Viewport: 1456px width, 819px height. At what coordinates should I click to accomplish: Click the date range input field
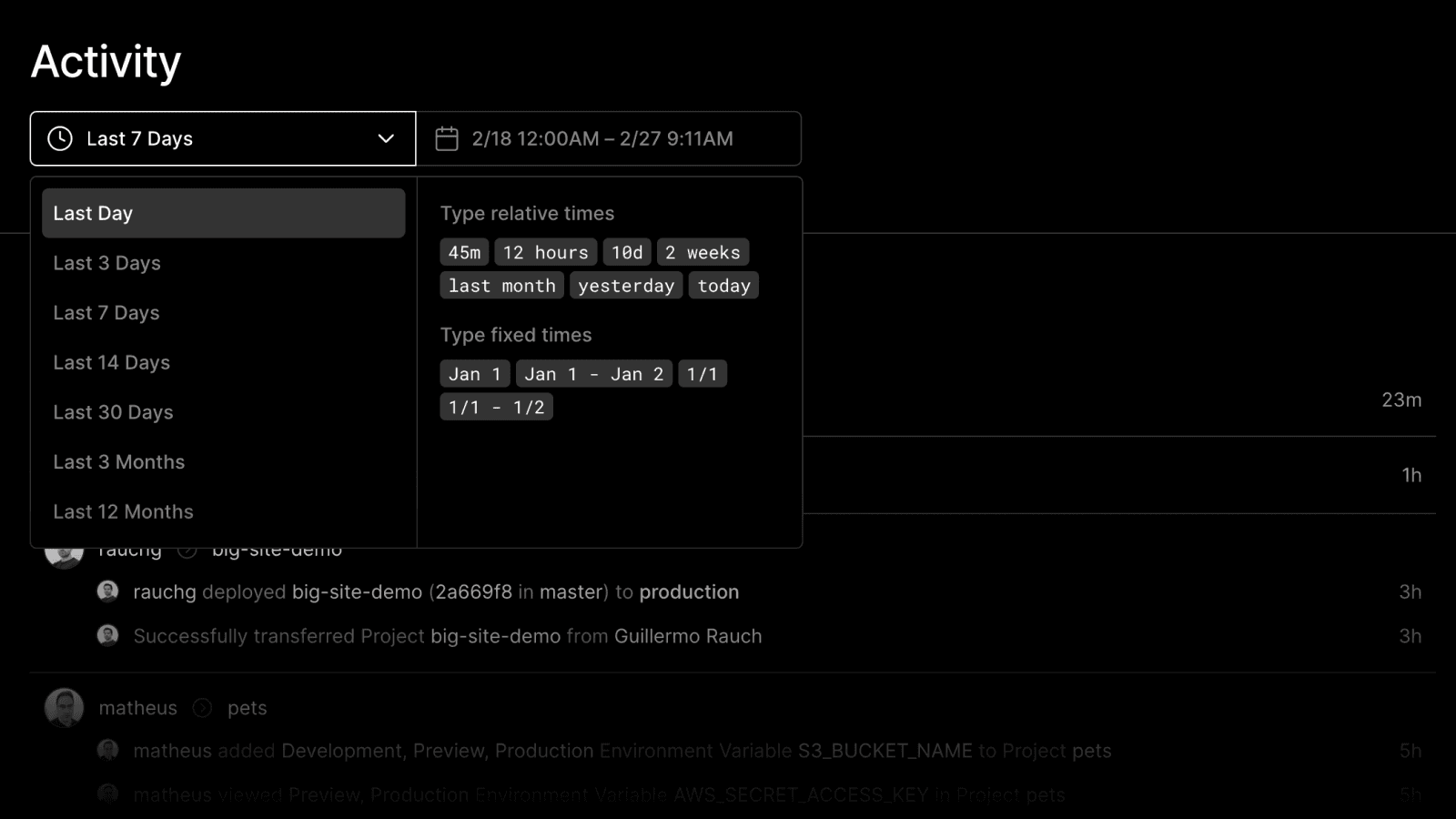point(610,138)
